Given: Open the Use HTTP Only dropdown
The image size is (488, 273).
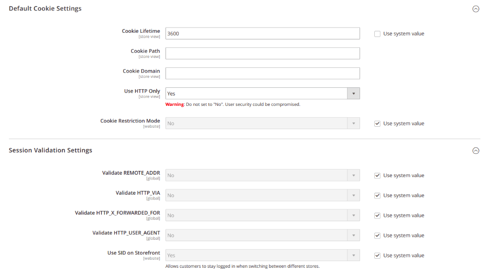Looking at the screenshot, I should click(263, 94).
